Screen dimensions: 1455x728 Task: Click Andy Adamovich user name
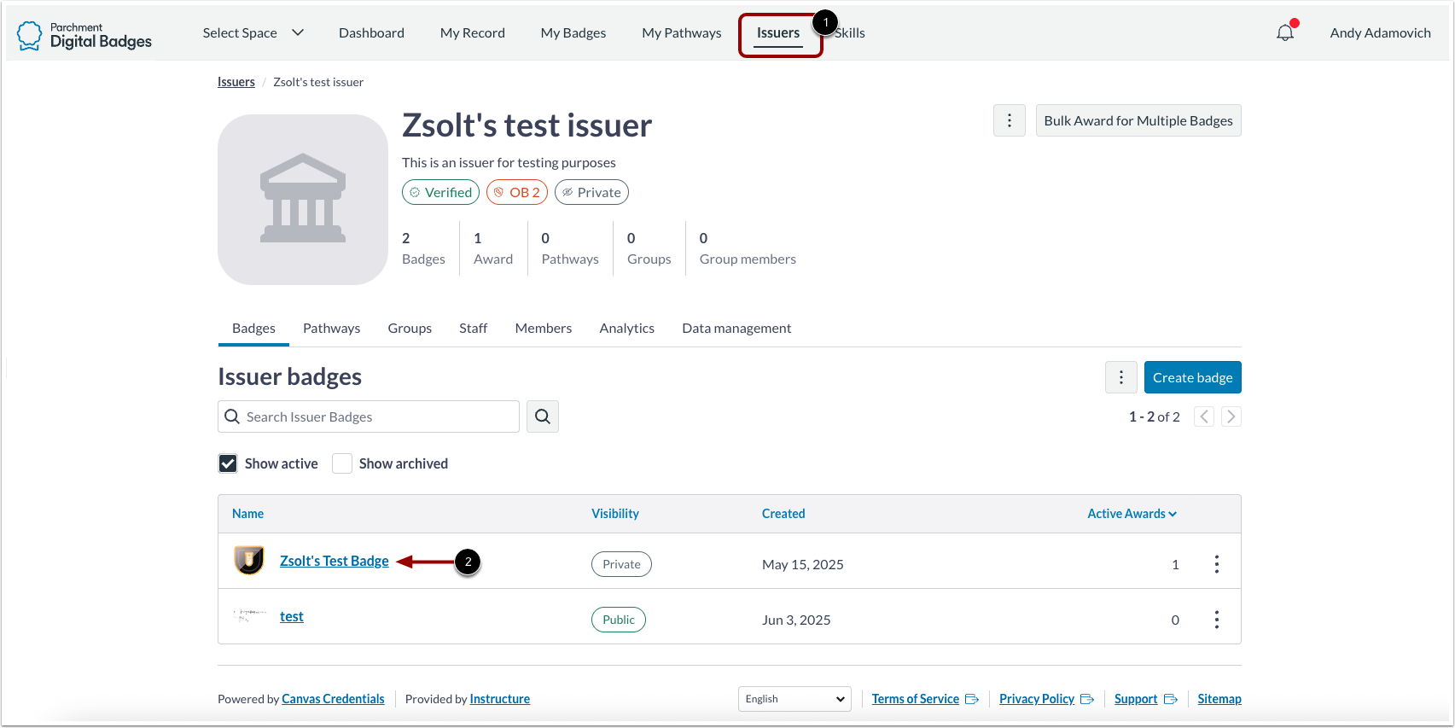pos(1380,32)
